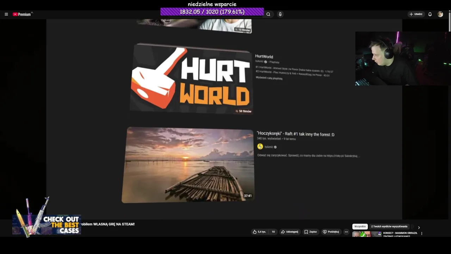Open the account avatar menu
The image size is (451, 254).
point(440,14)
